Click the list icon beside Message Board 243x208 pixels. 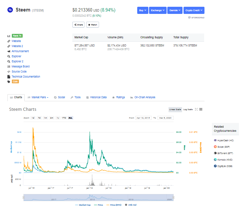point(9,67)
